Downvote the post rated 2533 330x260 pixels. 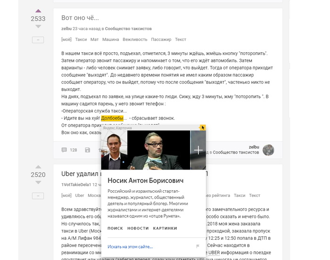point(38,27)
